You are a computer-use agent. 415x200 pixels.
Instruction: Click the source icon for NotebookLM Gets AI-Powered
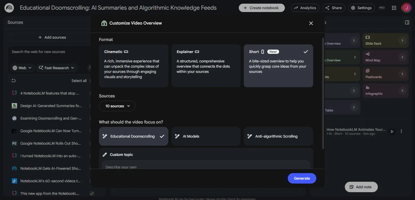coord(14,168)
